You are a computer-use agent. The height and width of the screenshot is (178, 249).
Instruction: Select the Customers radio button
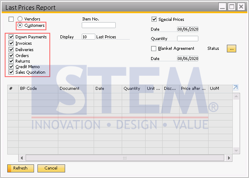click(20, 25)
